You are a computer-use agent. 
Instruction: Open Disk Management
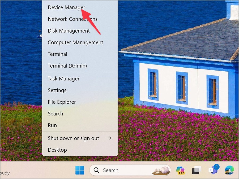pos(80,31)
